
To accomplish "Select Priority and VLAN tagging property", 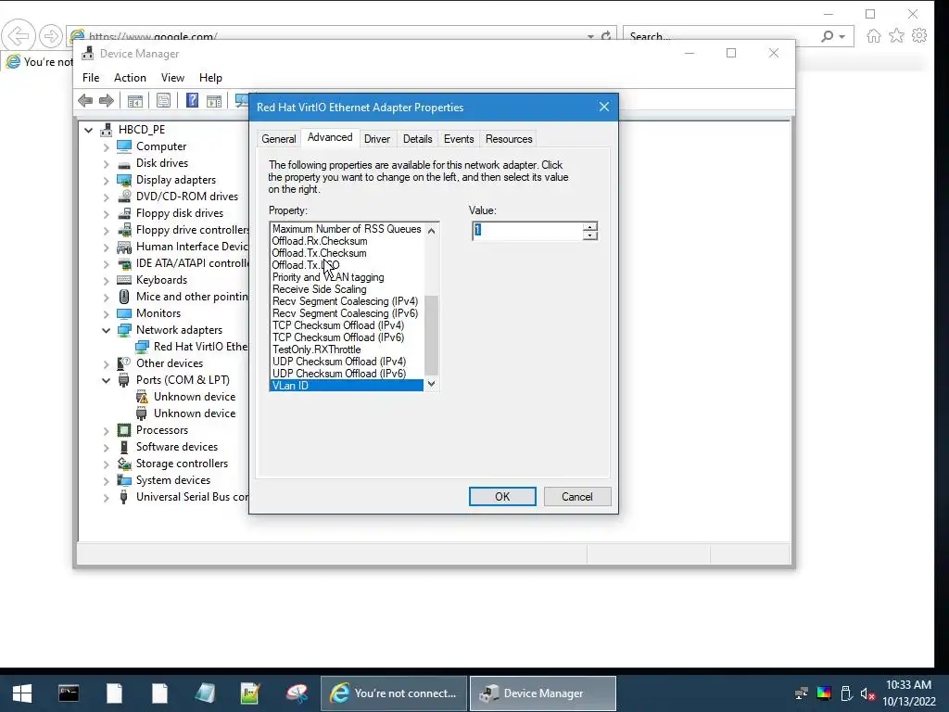I will tap(327, 277).
